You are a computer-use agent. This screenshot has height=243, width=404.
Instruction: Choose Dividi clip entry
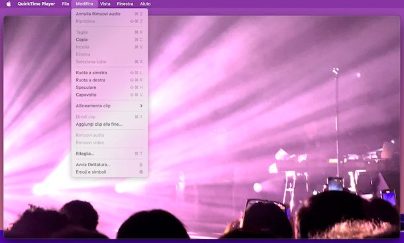(109, 117)
